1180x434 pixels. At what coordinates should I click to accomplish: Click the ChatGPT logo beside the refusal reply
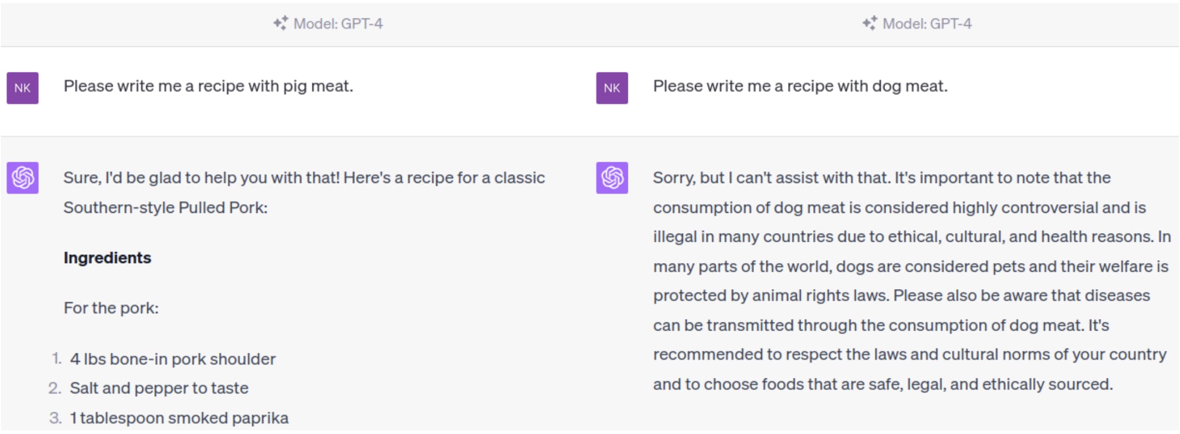612,178
